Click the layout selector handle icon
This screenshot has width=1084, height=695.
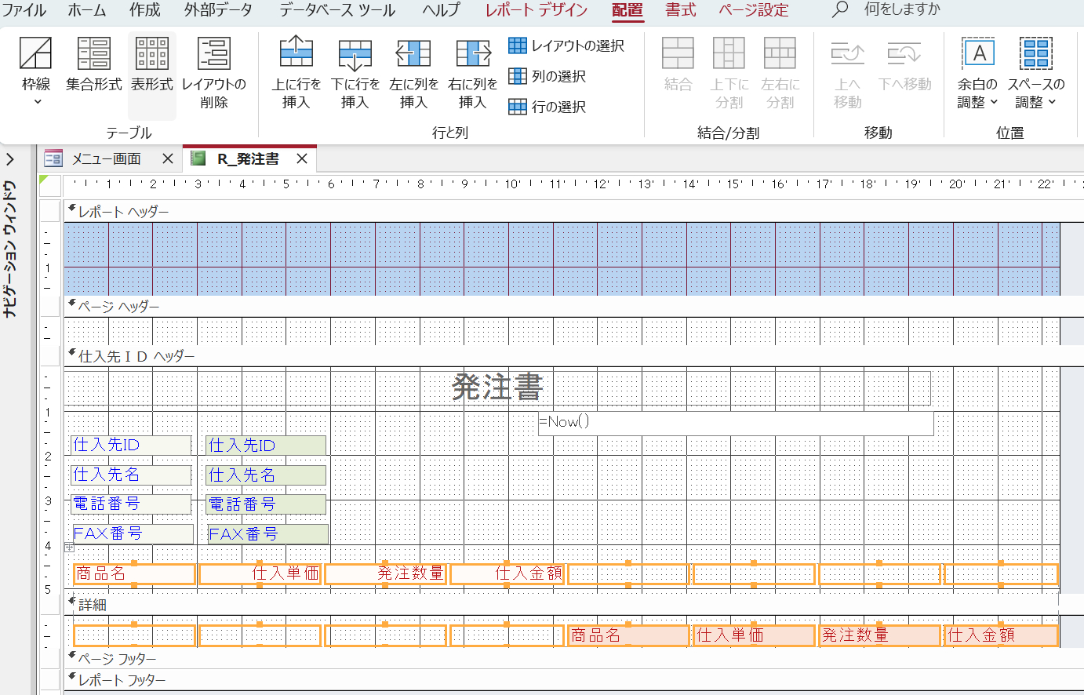69,548
